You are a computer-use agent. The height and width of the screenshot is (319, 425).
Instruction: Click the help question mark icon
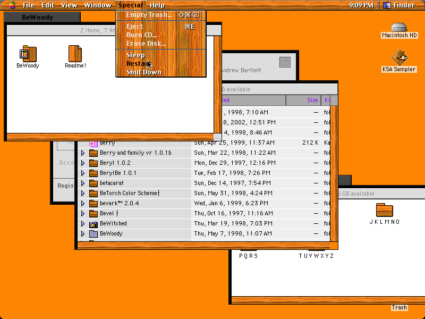[x=285, y=62]
